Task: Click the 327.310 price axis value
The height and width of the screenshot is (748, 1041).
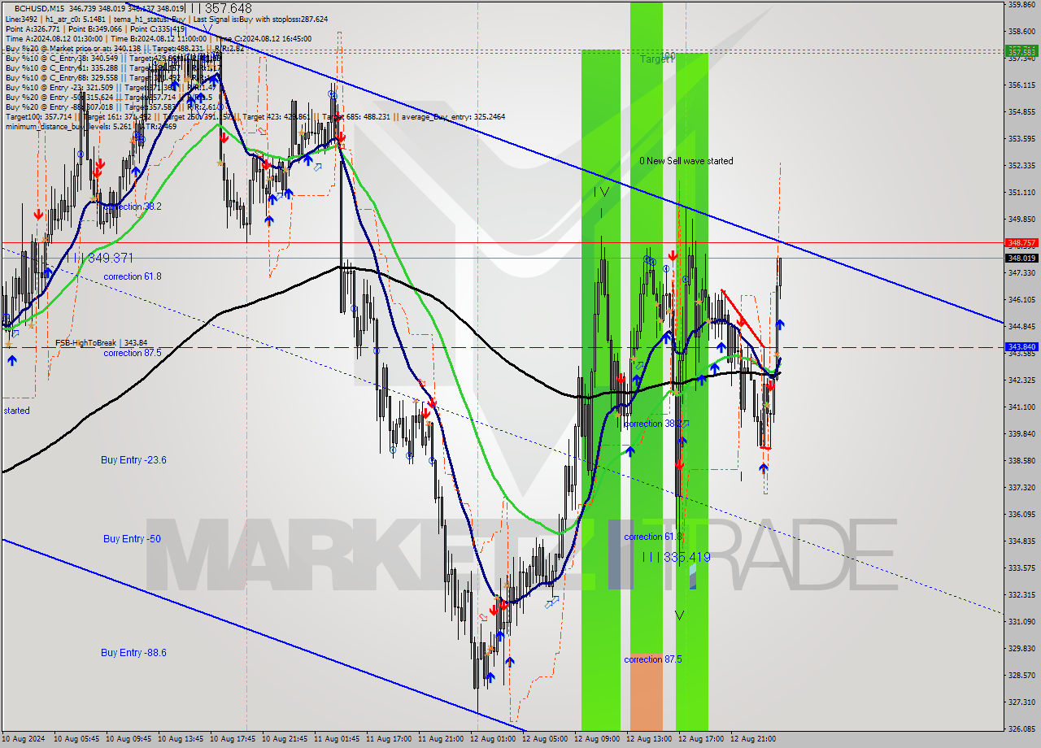Action: [x=1021, y=702]
